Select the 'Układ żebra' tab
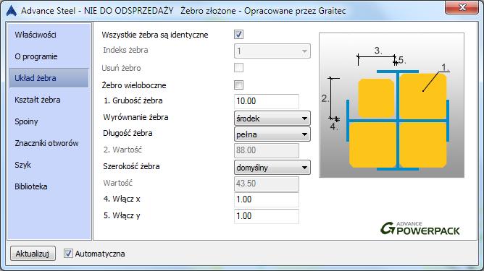484x271 pixels. (x=49, y=78)
